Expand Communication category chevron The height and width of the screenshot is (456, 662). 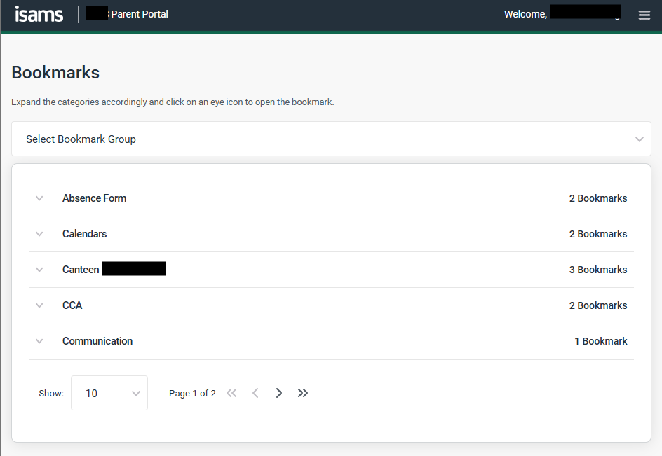click(x=39, y=341)
